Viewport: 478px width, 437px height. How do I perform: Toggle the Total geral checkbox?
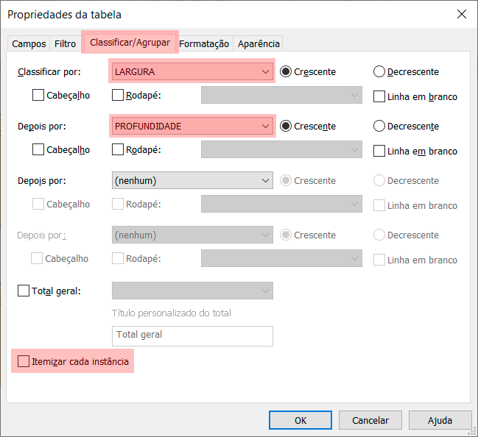(24, 291)
